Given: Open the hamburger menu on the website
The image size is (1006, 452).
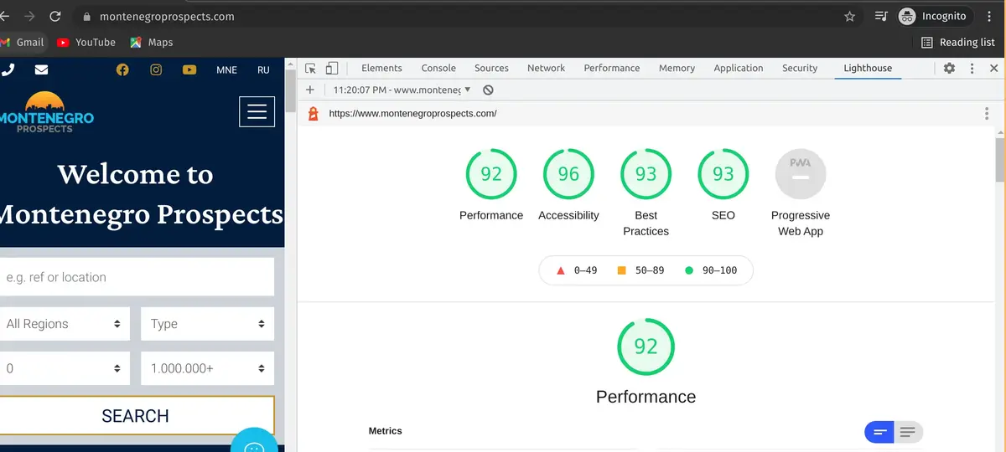Looking at the screenshot, I should 257,111.
